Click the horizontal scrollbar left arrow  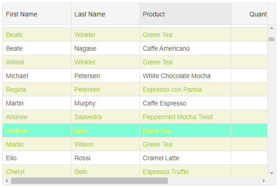(x=6, y=181)
